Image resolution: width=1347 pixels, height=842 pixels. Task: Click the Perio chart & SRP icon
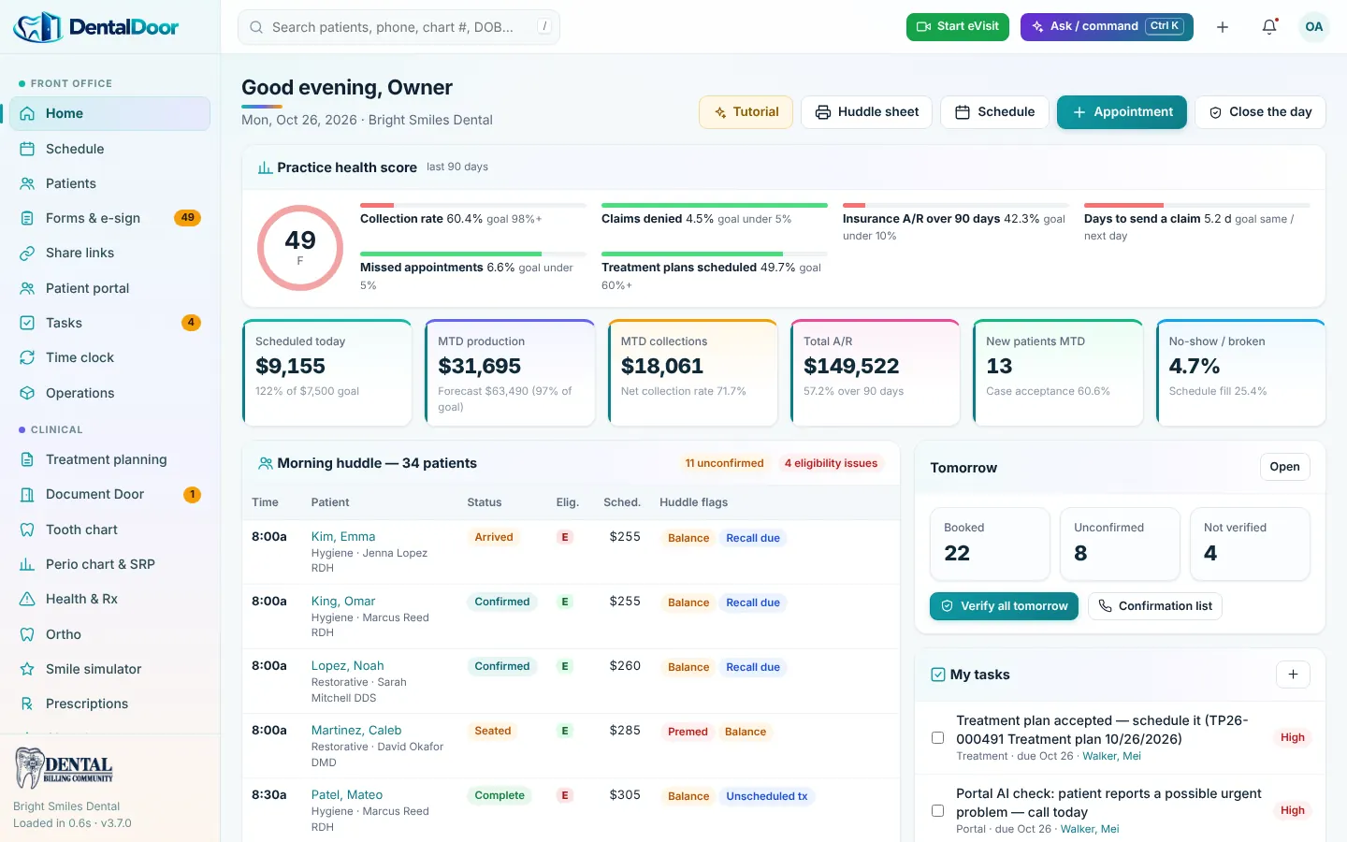27,564
